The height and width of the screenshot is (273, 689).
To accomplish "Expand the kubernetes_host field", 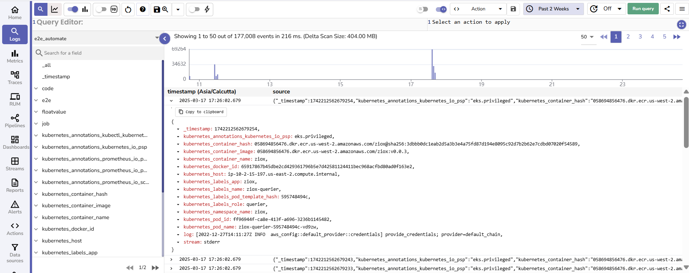I will pyautogui.click(x=36, y=241).
